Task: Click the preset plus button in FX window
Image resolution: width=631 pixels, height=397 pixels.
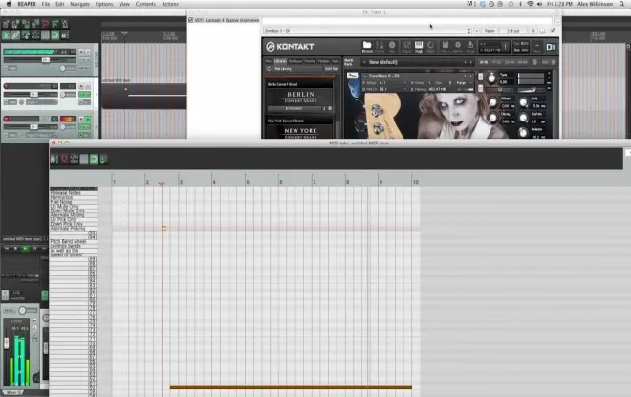Action: pos(476,31)
